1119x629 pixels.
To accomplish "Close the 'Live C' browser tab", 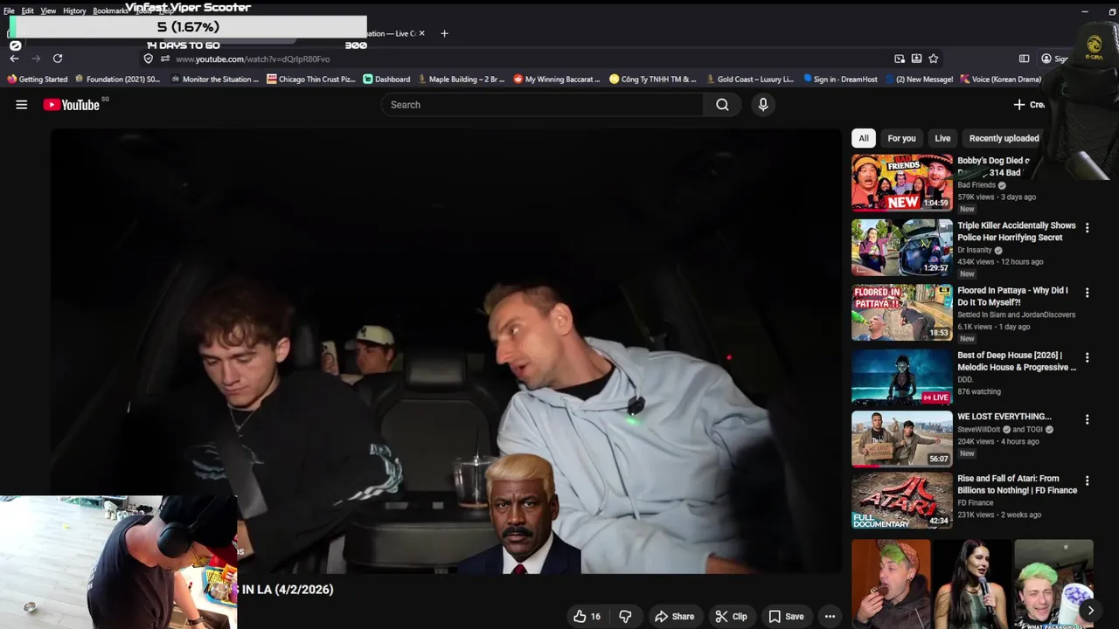I will pyautogui.click(x=421, y=33).
